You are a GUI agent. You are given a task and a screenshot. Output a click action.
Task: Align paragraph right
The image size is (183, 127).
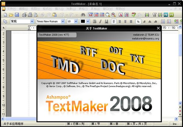coord(120,21)
